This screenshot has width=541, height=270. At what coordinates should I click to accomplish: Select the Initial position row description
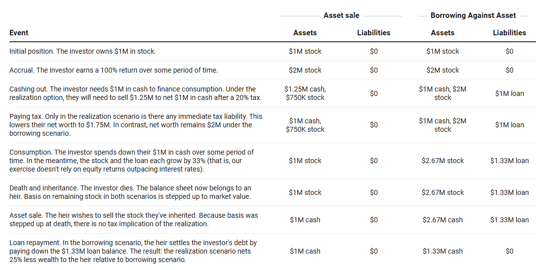83,51
